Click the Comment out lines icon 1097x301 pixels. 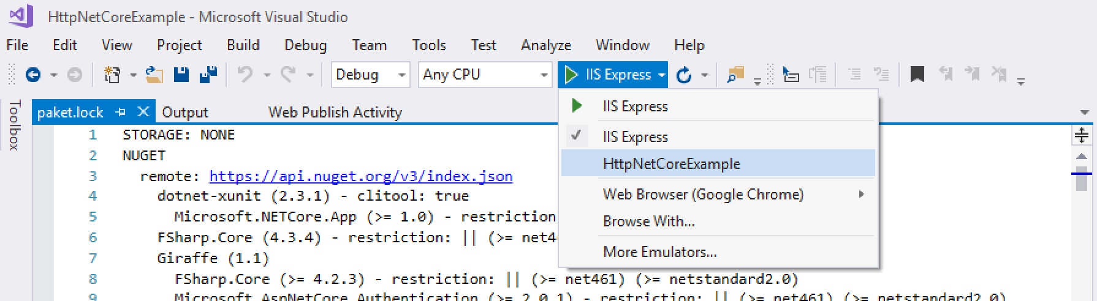pos(854,75)
